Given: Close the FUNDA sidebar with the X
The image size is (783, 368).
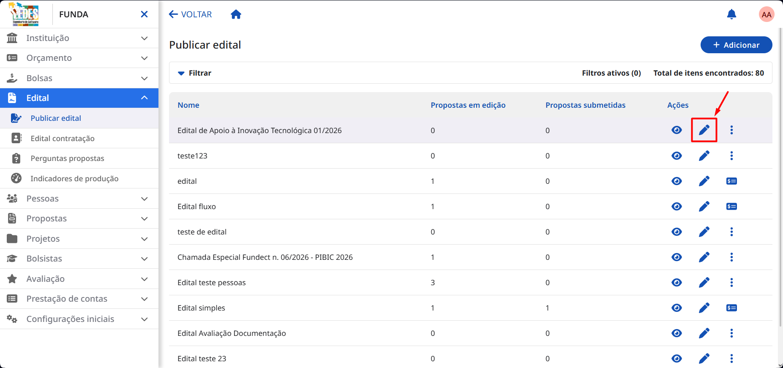Looking at the screenshot, I should click(x=144, y=14).
